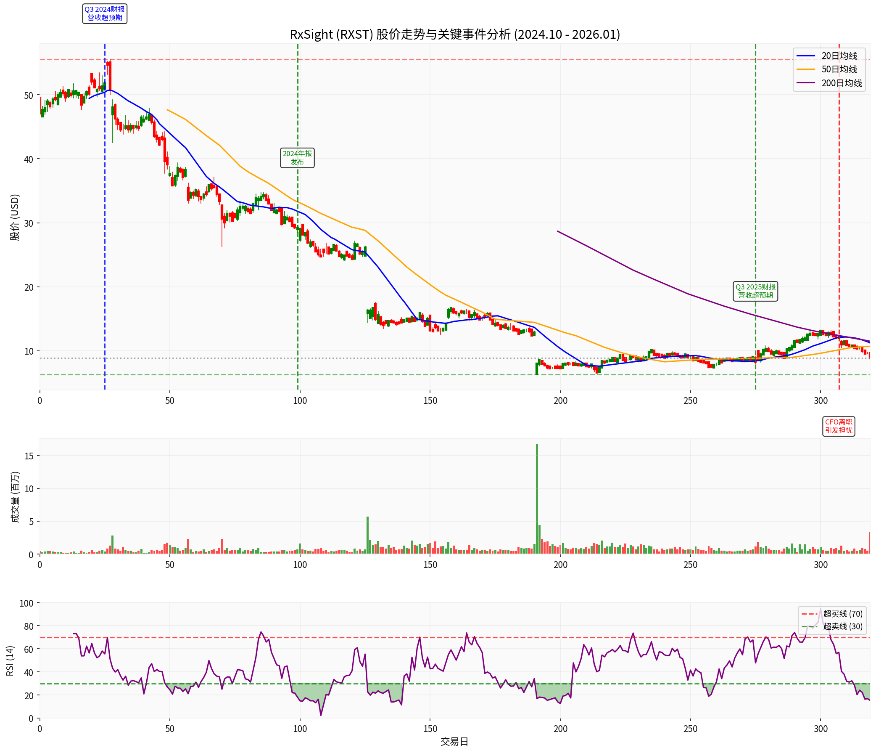Click the Q3 2025财报 annotation box

point(755,291)
